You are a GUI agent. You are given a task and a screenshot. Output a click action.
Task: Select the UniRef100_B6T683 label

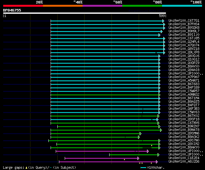pyautogui.click(x=184, y=84)
